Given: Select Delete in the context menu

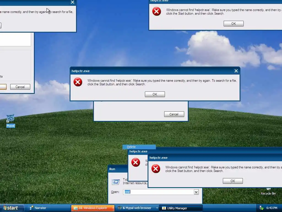Looking at the screenshot, I should pyautogui.click(x=139, y=147).
